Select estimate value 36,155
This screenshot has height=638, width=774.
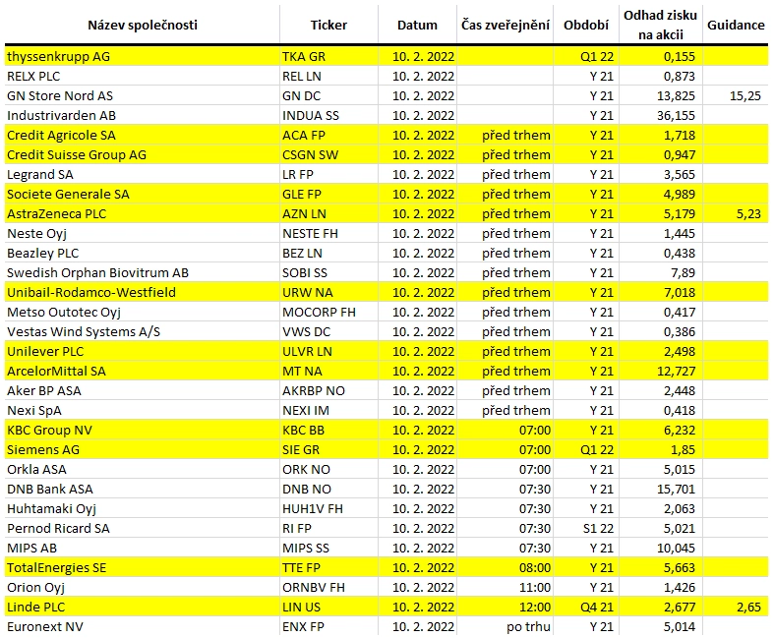[661, 115]
